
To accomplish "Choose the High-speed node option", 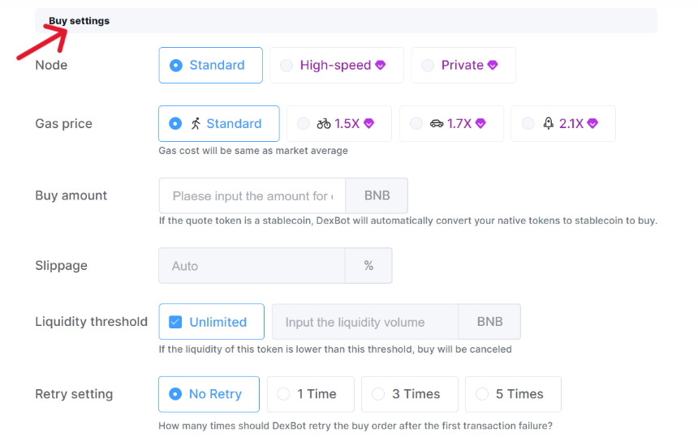I will pyautogui.click(x=337, y=66).
